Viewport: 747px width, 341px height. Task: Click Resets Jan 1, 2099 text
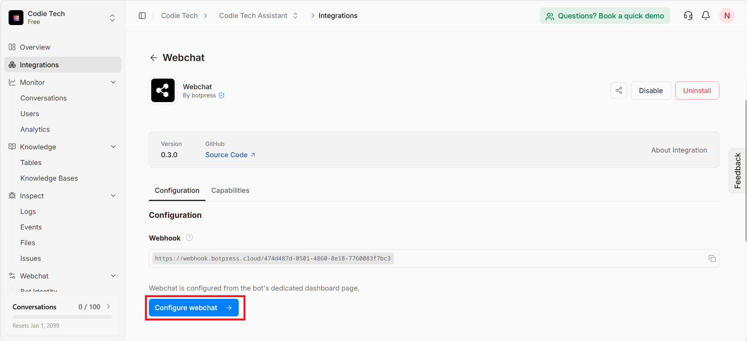(x=36, y=326)
